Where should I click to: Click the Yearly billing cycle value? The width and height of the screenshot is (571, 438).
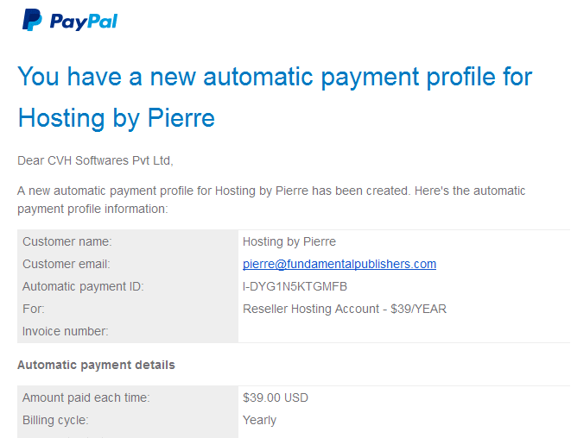pos(260,420)
